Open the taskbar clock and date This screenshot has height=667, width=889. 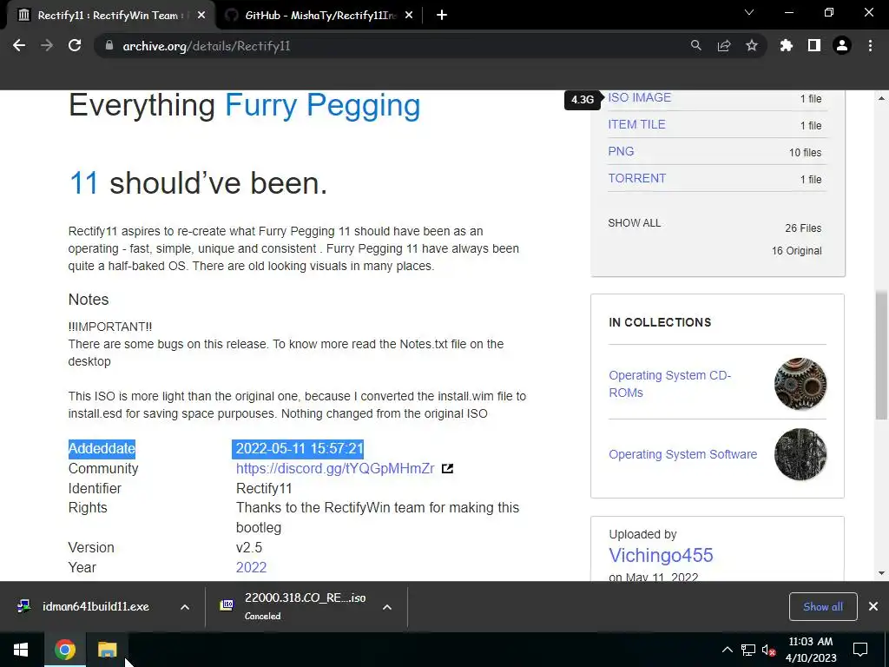(x=811, y=650)
